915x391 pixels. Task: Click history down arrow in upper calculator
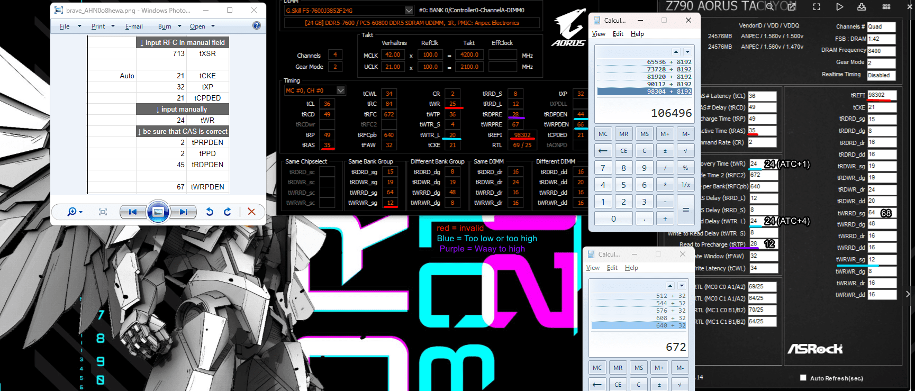687,52
